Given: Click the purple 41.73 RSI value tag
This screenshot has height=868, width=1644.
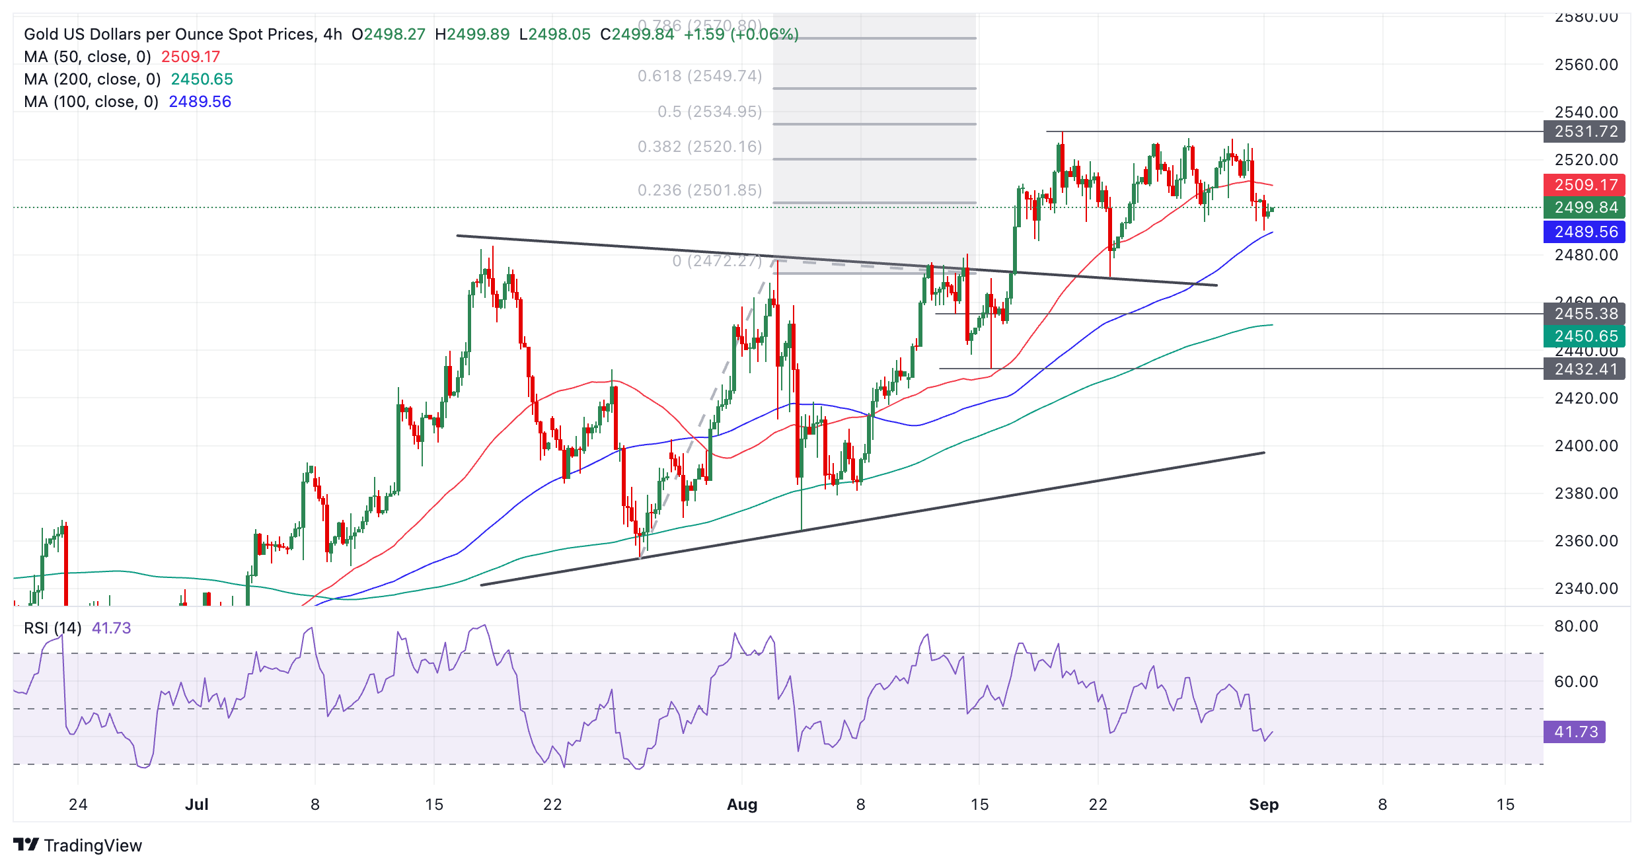Looking at the screenshot, I should tap(1574, 732).
